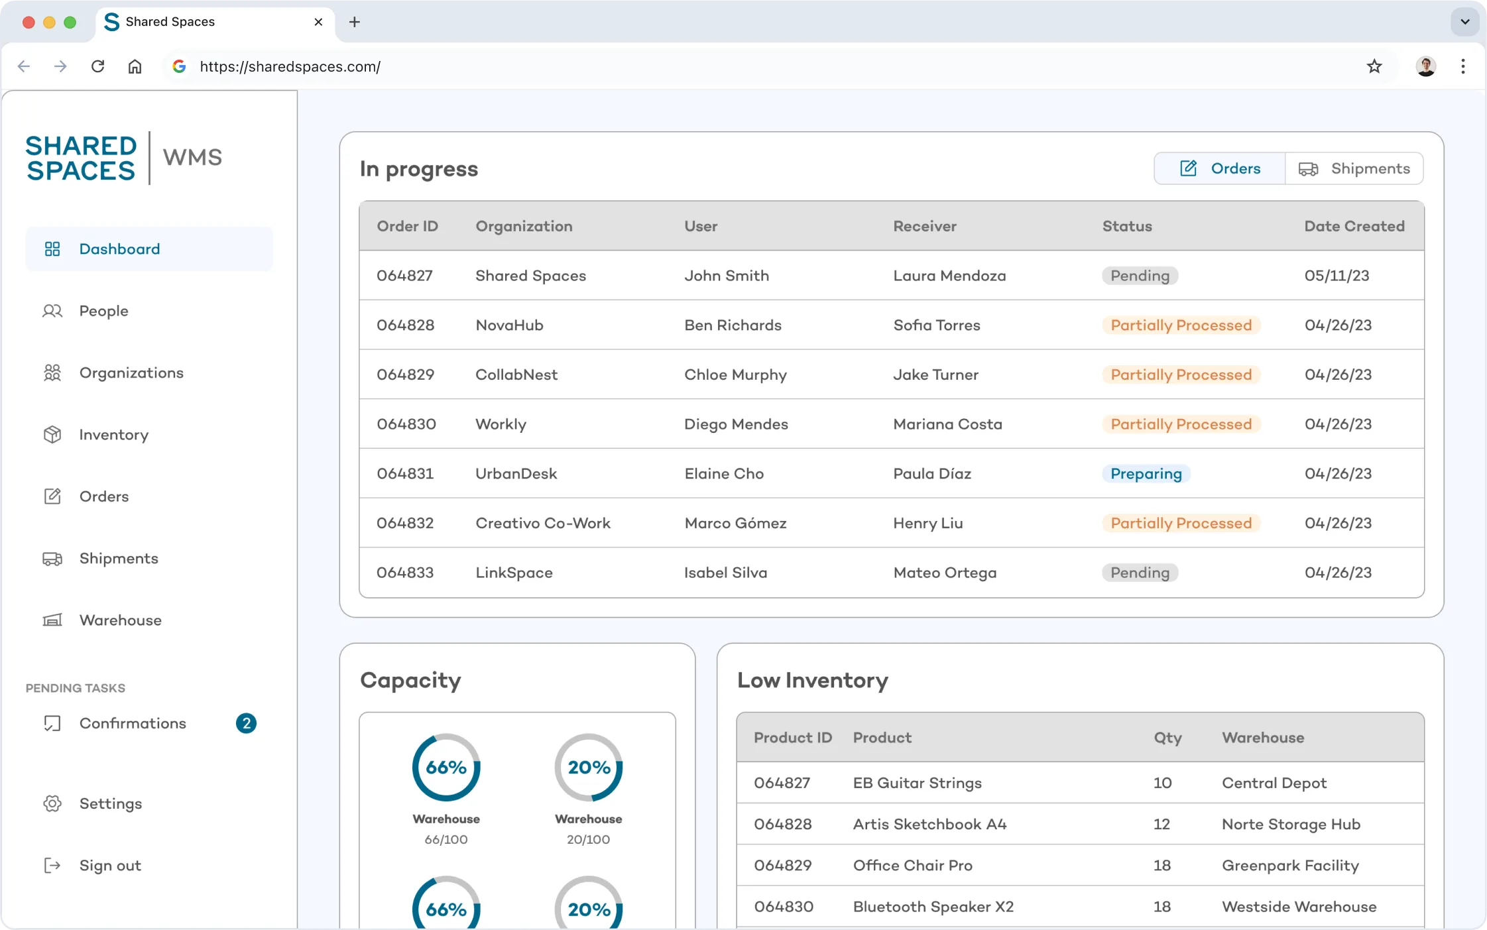Click the Sign out arrow icon

coord(52,865)
